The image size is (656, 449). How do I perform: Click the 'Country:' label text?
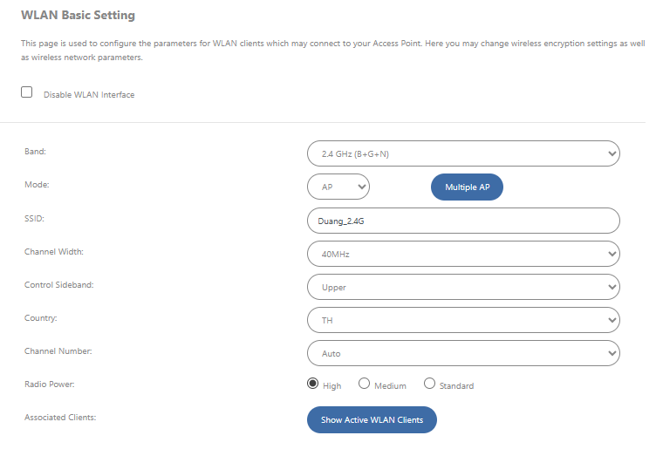(x=41, y=318)
